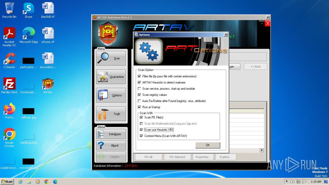
Task: Open Database under About panel
Action: (x=111, y=134)
